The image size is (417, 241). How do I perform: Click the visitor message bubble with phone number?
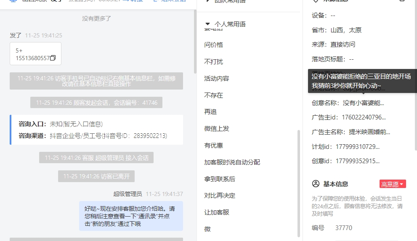click(x=36, y=54)
